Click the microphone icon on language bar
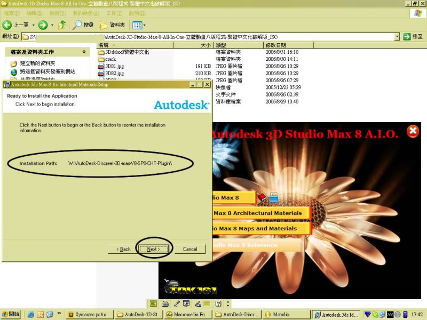 click(177, 303)
